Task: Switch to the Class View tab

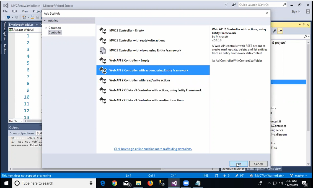Action: [274, 169]
